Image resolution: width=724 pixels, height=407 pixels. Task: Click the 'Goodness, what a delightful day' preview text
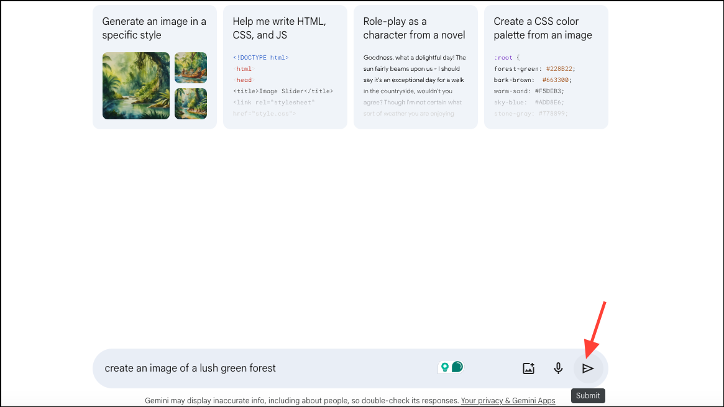pos(415,58)
